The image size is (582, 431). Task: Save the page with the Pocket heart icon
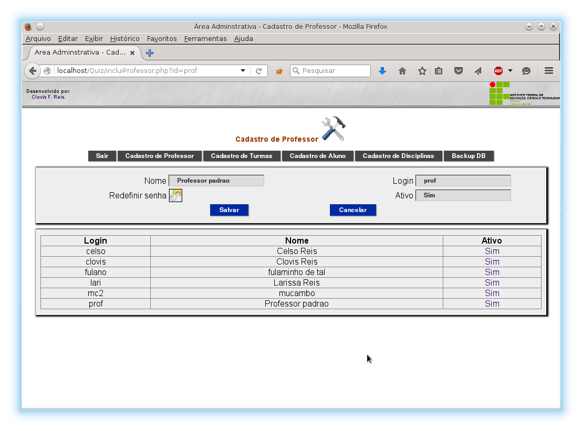pyautogui.click(x=458, y=70)
